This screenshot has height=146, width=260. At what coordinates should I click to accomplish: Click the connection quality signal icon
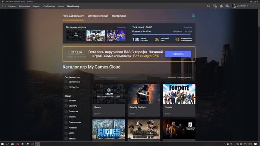177,39
